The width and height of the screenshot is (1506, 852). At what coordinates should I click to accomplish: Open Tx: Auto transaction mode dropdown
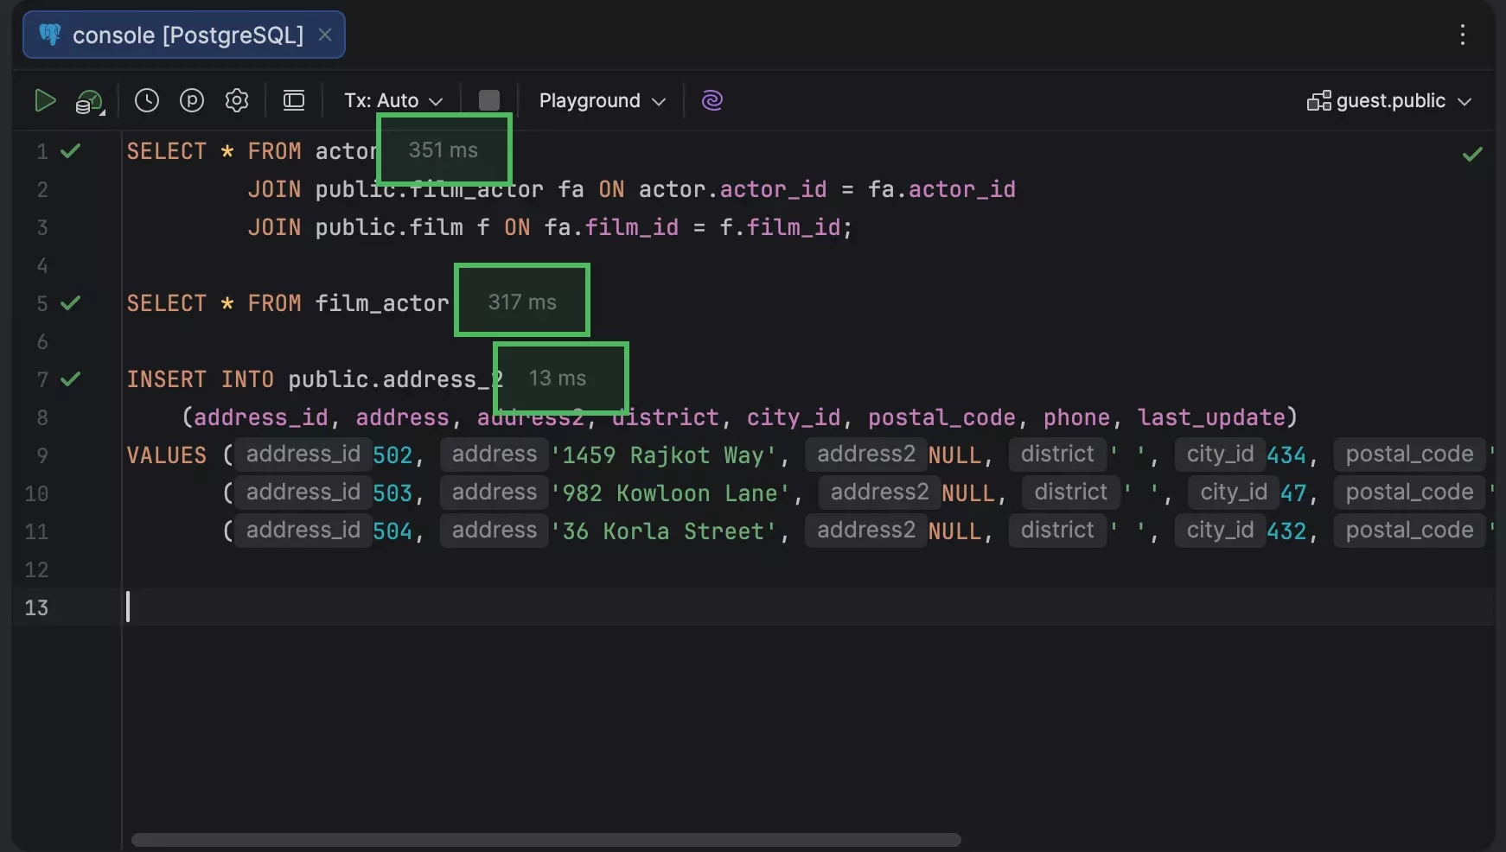point(393,101)
